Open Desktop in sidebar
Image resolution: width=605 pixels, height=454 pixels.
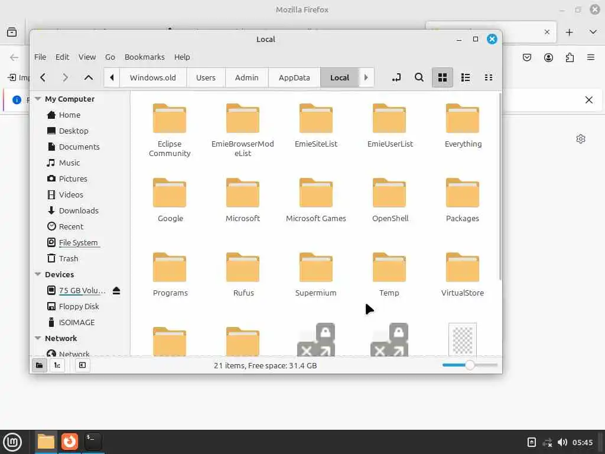pyautogui.click(x=73, y=131)
